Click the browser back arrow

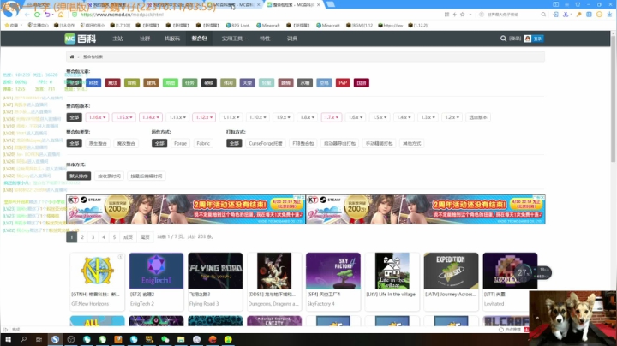[x=27, y=15]
